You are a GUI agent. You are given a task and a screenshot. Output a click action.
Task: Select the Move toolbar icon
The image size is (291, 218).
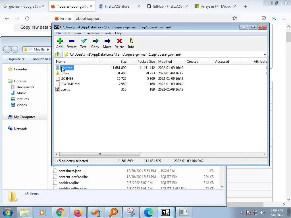pos(107,43)
